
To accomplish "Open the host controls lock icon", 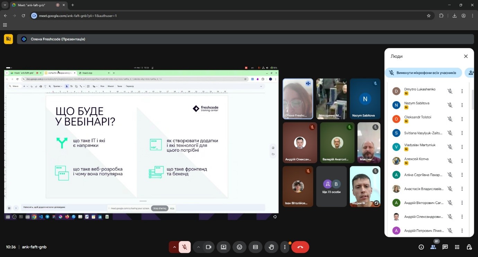I will pyautogui.click(x=469, y=247).
